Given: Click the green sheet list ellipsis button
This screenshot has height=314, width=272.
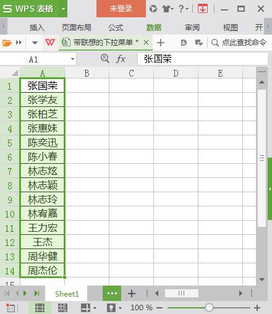Looking at the screenshot, I should coord(112,294).
